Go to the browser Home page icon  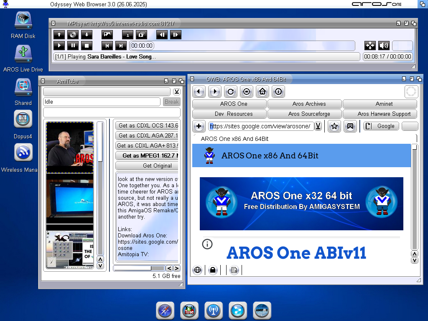[262, 91]
